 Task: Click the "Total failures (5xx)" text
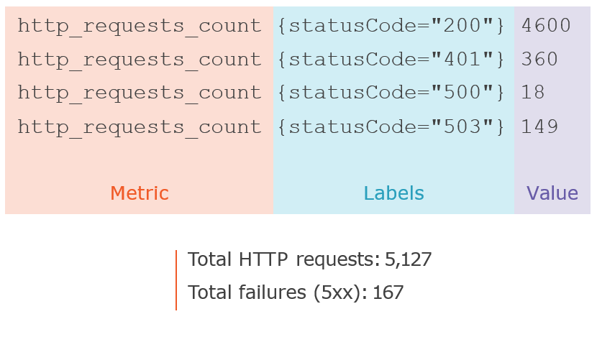tap(278, 292)
